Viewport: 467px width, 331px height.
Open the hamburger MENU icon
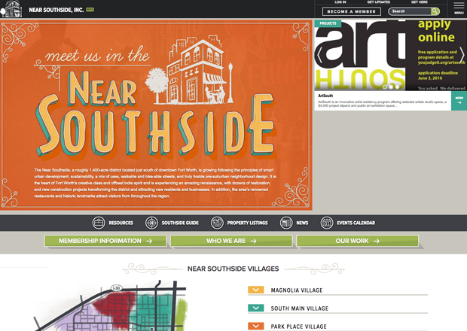[x=459, y=8]
